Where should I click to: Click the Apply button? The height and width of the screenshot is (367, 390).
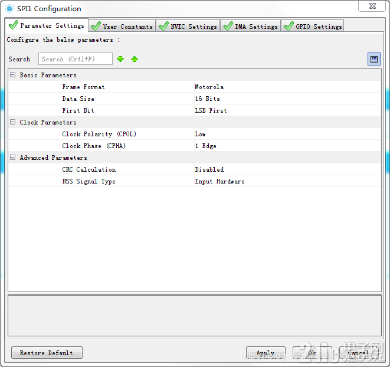pyautogui.click(x=266, y=353)
